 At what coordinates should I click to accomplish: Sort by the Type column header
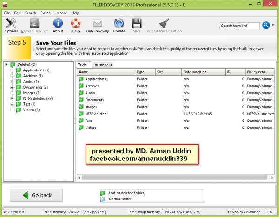145,72
